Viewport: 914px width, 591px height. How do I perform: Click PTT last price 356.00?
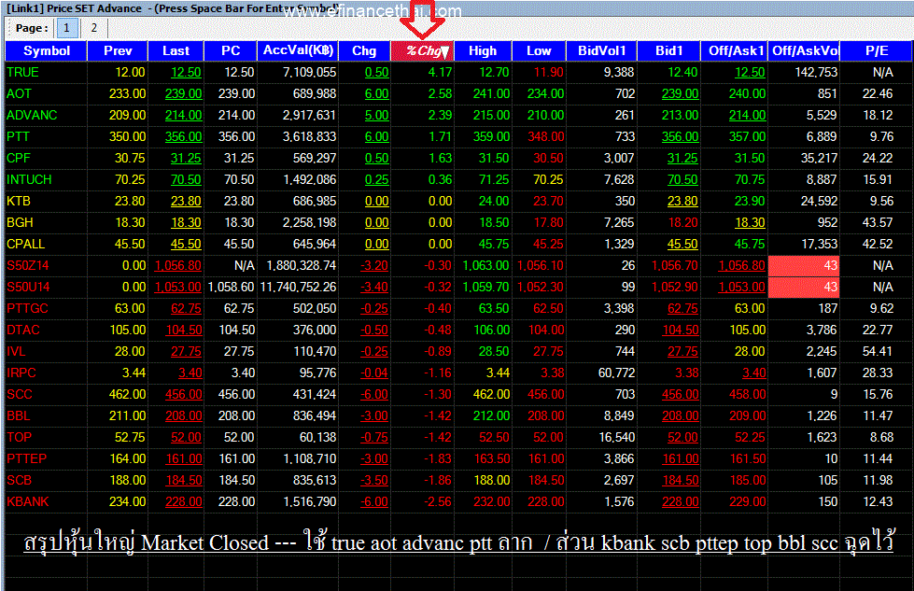click(184, 137)
